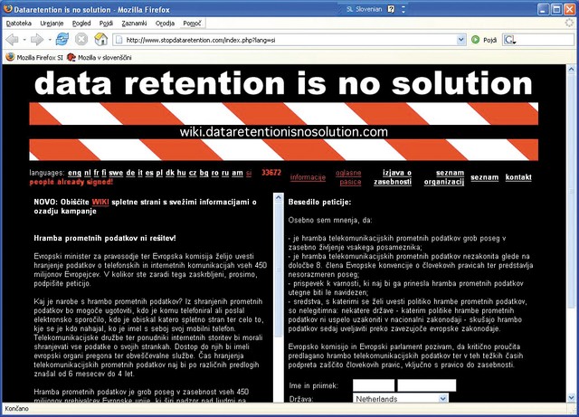
Task: Switch the language to ru
Action: (x=225, y=173)
